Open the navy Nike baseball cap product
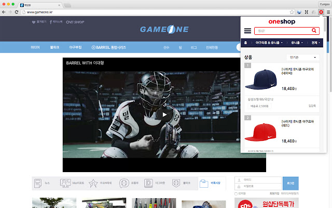The height and width of the screenshot is (208, 332). [x=282, y=80]
